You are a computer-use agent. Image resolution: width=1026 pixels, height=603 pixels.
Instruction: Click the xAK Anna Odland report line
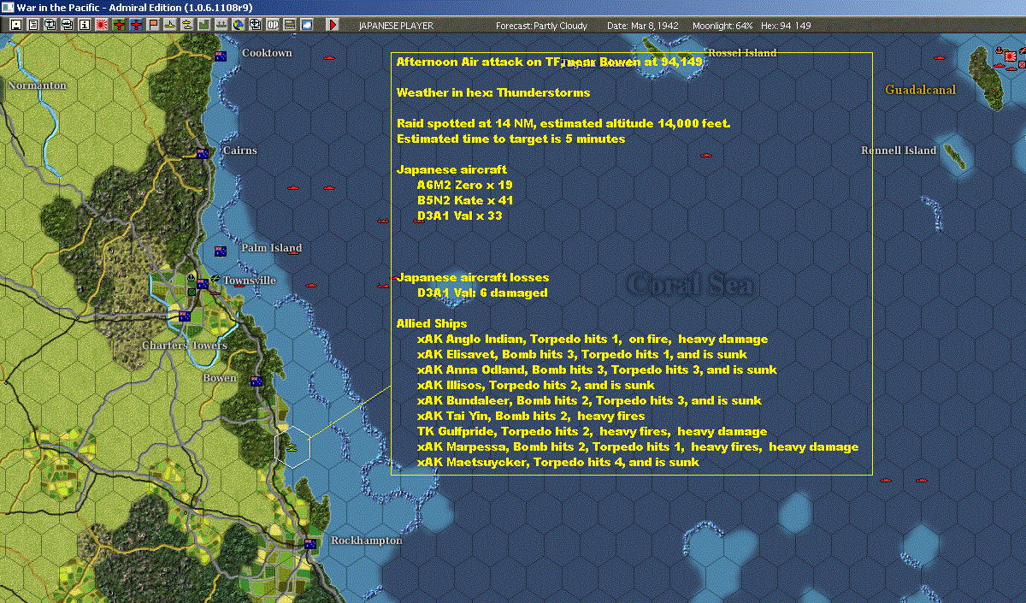tap(597, 369)
